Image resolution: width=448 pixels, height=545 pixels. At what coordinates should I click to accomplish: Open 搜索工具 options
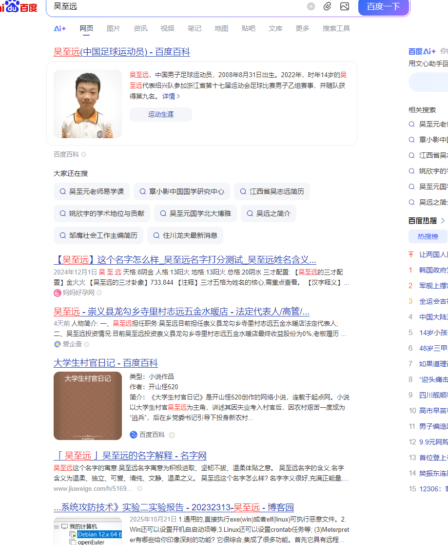(x=336, y=28)
